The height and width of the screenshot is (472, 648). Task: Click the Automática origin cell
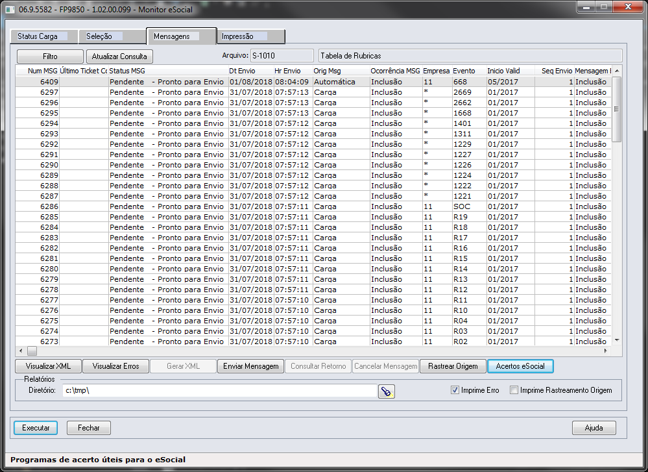point(341,82)
